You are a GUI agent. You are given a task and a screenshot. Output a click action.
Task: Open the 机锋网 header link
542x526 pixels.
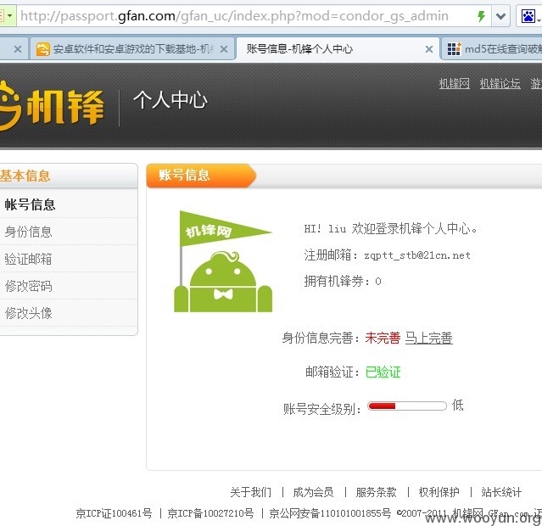click(x=454, y=83)
